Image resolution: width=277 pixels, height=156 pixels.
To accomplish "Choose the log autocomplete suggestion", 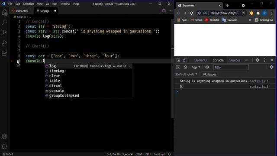I will 88,66.
